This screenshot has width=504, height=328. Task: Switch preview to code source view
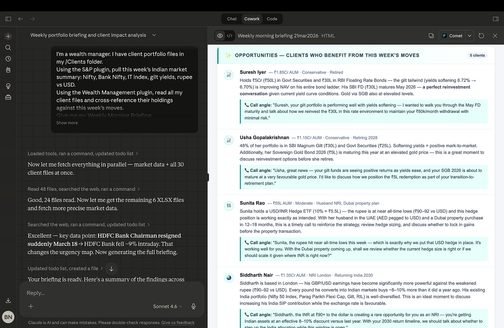[229, 36]
